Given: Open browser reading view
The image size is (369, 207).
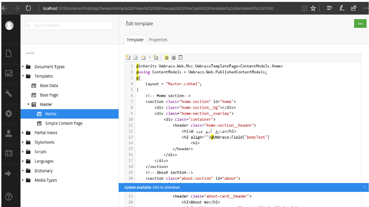Looking at the screenshot, I should (x=304, y=8).
